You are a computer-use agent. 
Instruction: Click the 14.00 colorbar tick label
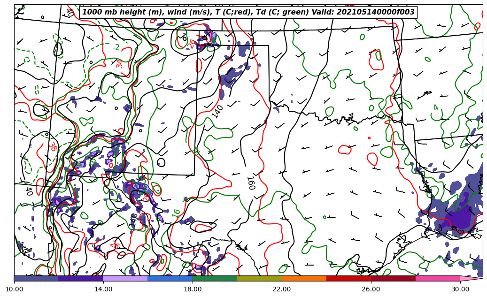point(103,289)
